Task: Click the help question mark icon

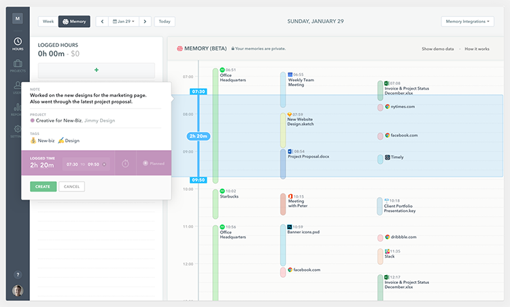Action: click(17, 274)
